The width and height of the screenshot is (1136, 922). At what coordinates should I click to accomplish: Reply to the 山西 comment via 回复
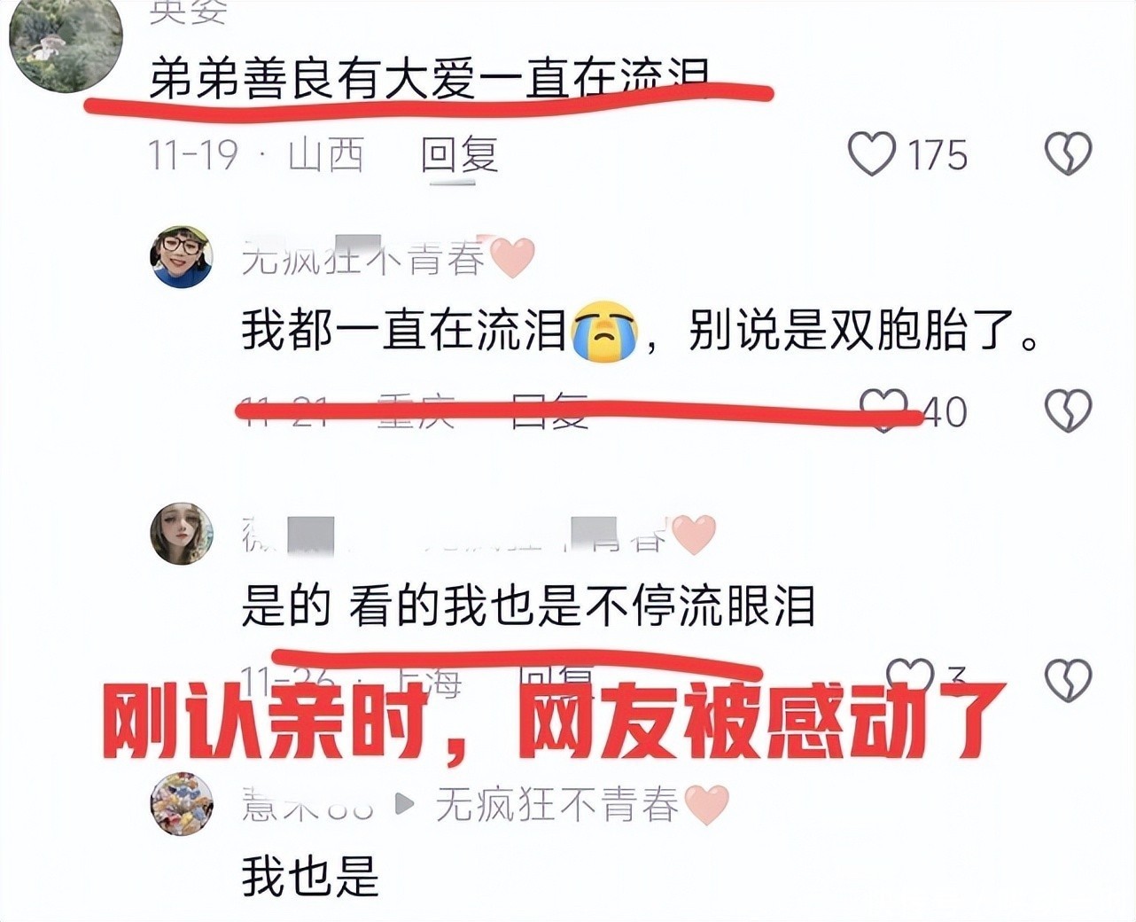(x=459, y=155)
